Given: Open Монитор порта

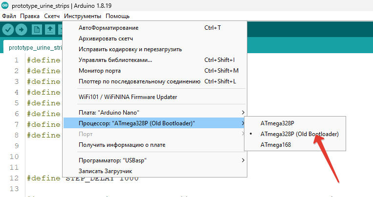Looking at the screenshot, I should click(155, 71).
